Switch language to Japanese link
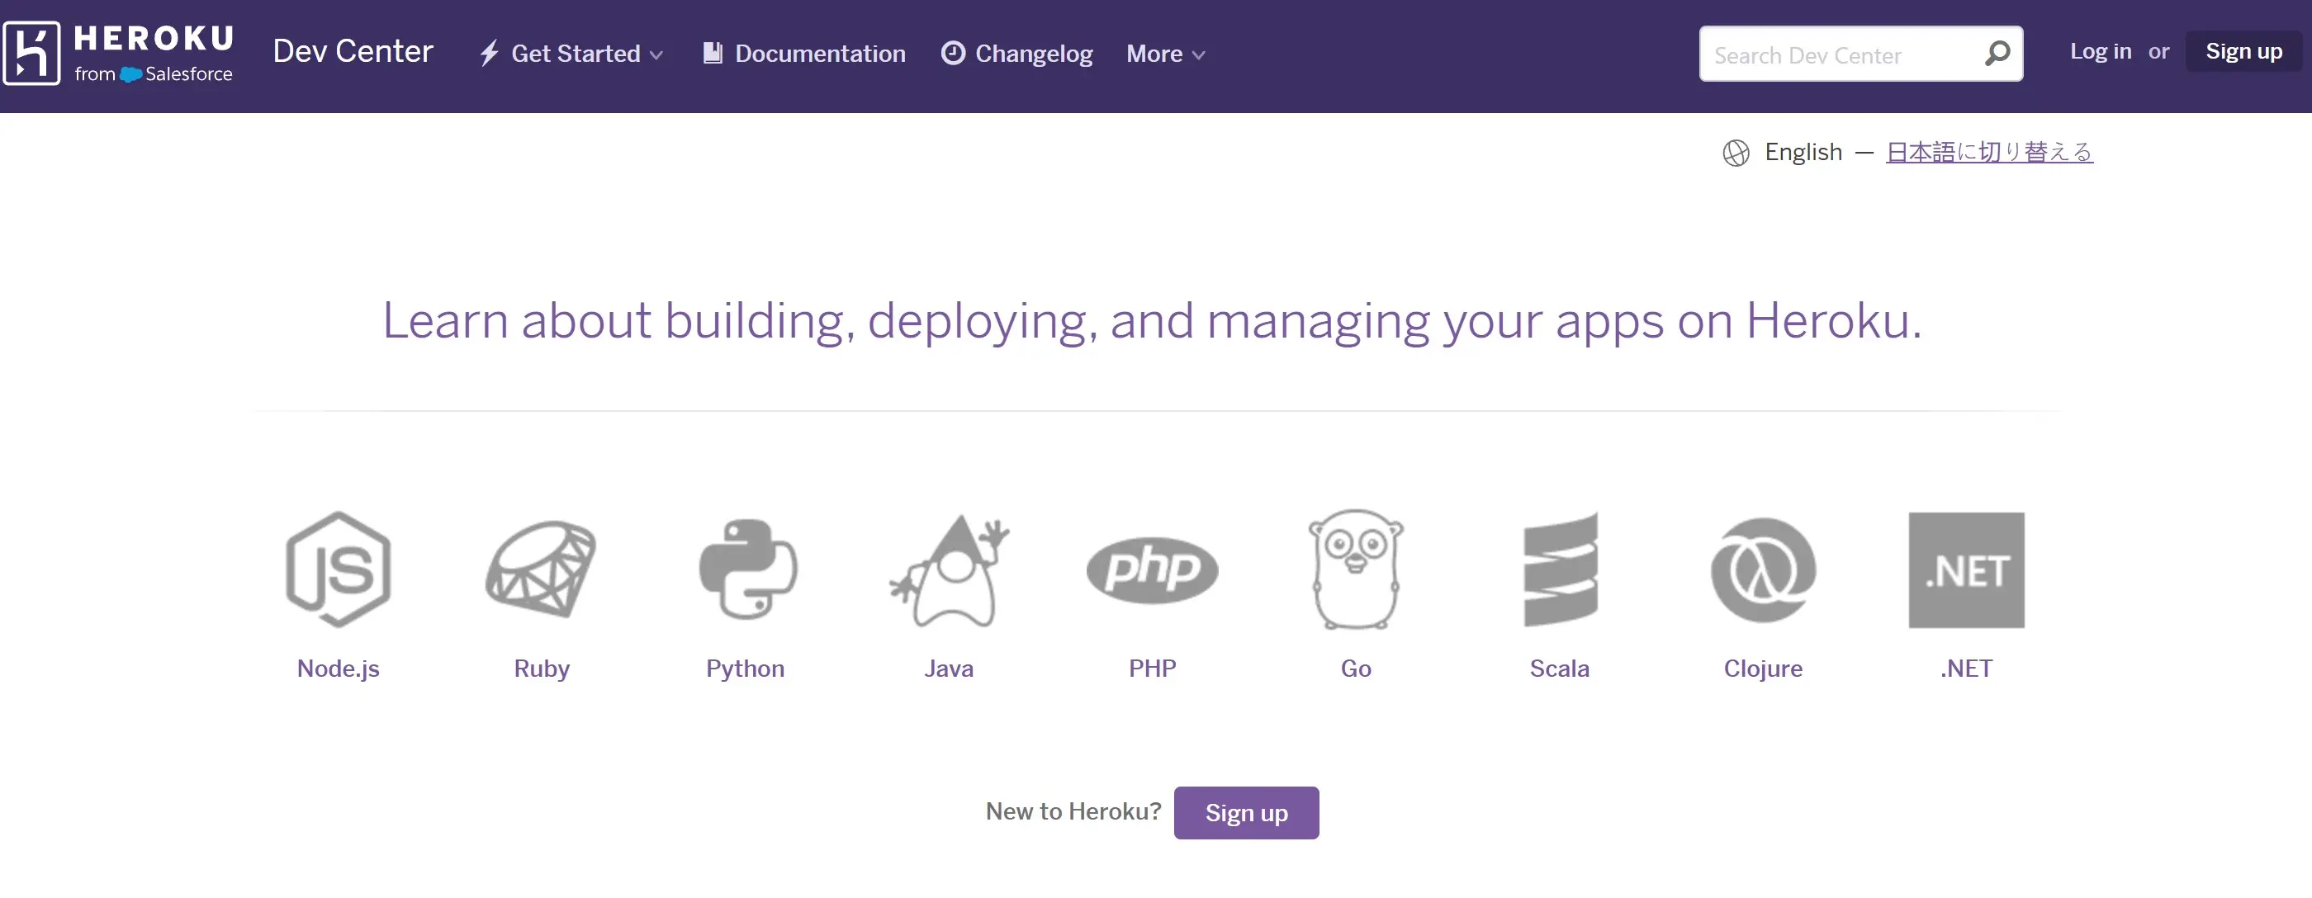Image resolution: width=2312 pixels, height=898 pixels. (1989, 153)
